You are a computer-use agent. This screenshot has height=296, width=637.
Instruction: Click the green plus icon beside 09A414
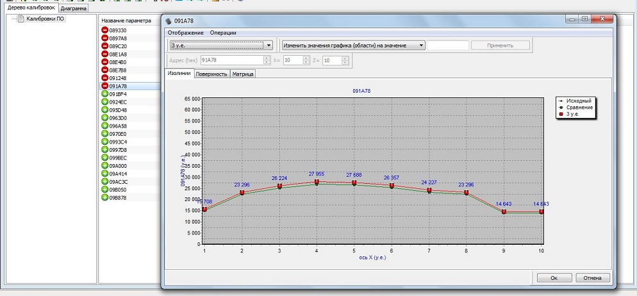click(x=105, y=174)
